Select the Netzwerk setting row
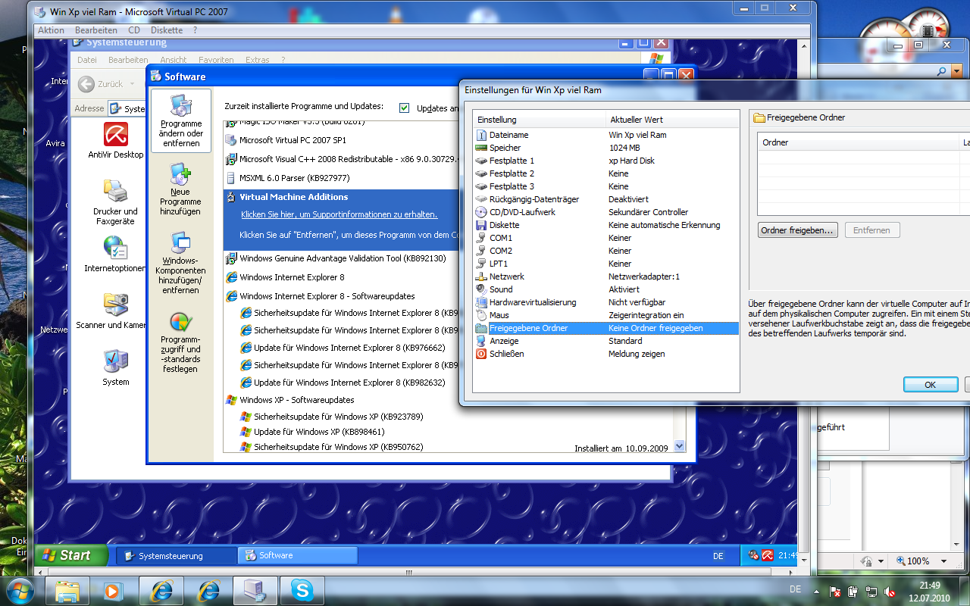The width and height of the screenshot is (970, 606). (506, 276)
